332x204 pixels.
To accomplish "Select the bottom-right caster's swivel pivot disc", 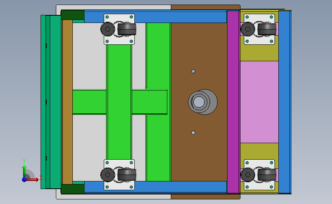I will point(248,175).
